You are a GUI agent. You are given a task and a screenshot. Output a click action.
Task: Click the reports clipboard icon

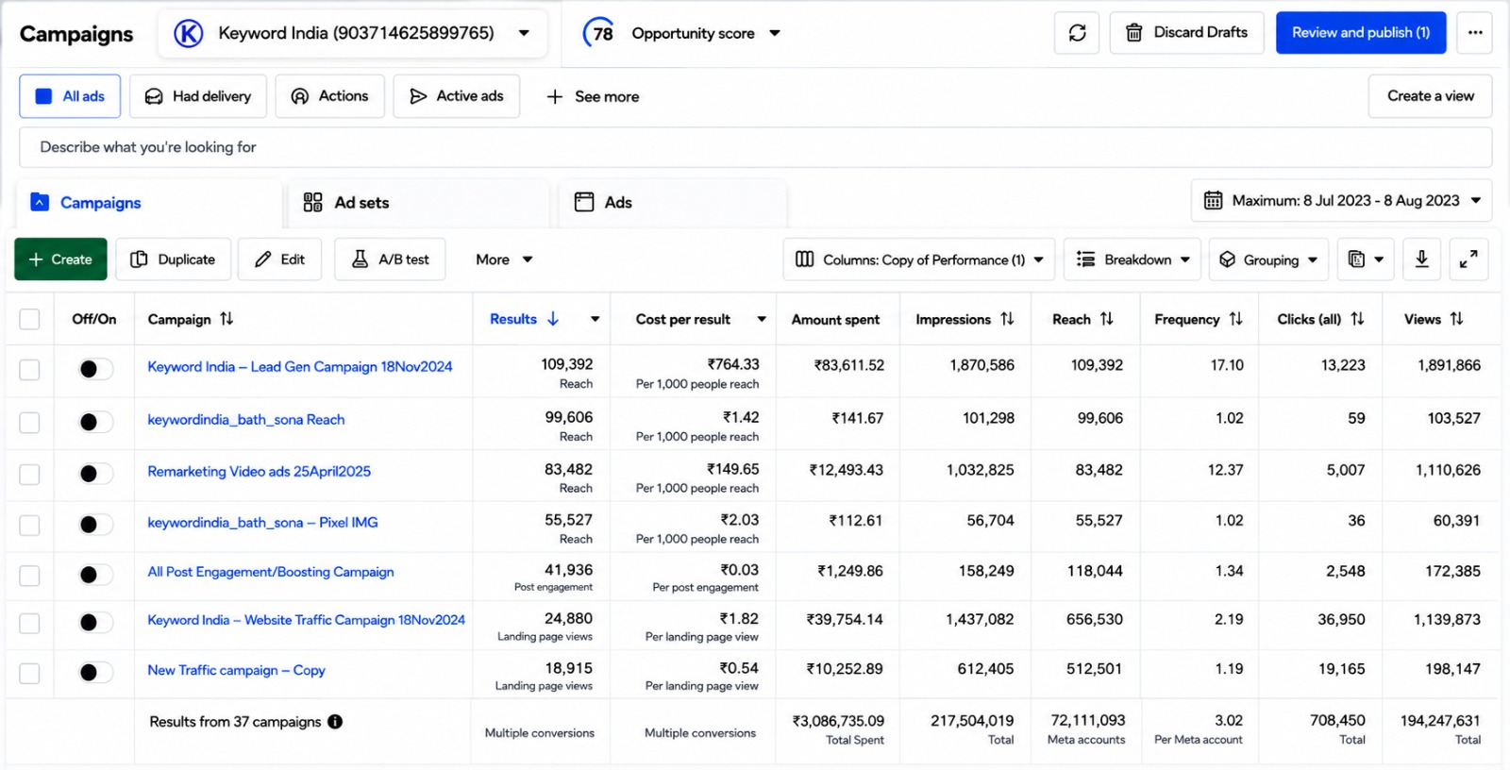point(1366,259)
